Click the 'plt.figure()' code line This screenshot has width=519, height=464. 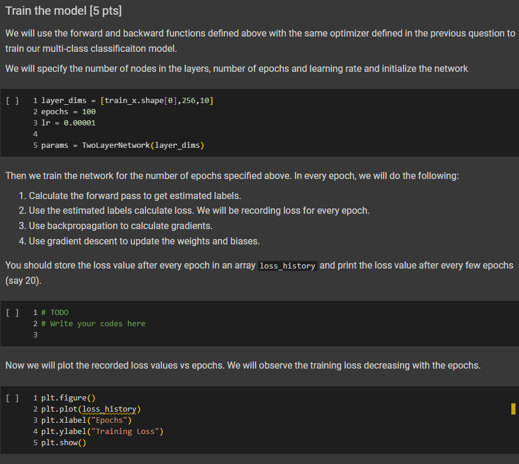(x=68, y=398)
